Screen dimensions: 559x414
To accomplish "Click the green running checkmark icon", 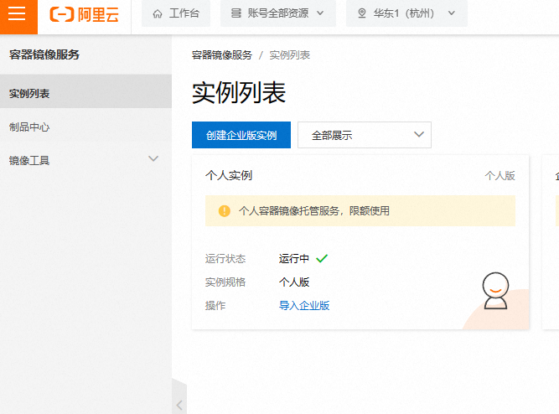I will [322, 258].
